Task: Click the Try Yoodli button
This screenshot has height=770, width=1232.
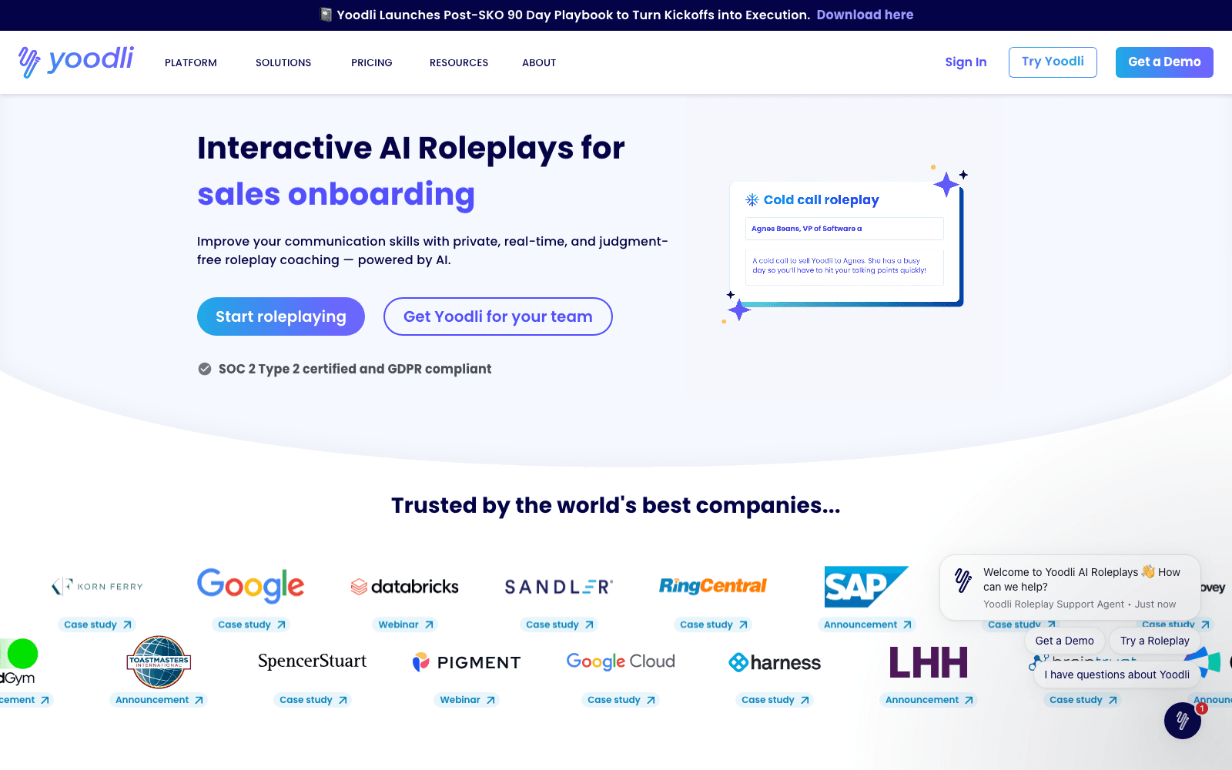Action: pyautogui.click(x=1053, y=62)
